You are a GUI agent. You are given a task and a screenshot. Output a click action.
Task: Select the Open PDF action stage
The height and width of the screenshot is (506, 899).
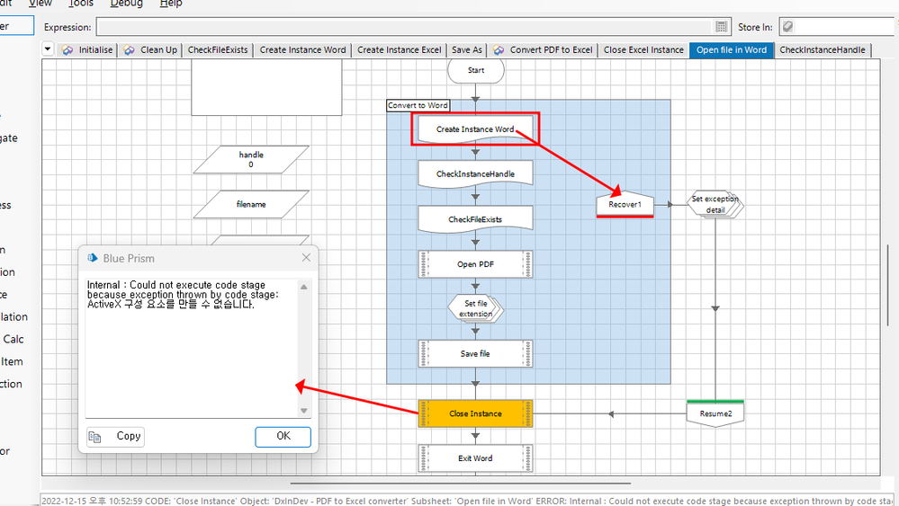[476, 265]
